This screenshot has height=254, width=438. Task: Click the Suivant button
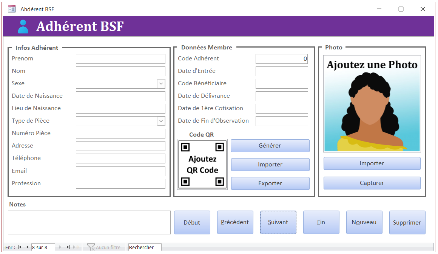tap(278, 222)
